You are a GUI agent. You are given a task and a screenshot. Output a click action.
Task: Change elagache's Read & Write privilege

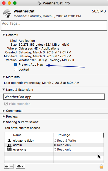click(x=65, y=141)
